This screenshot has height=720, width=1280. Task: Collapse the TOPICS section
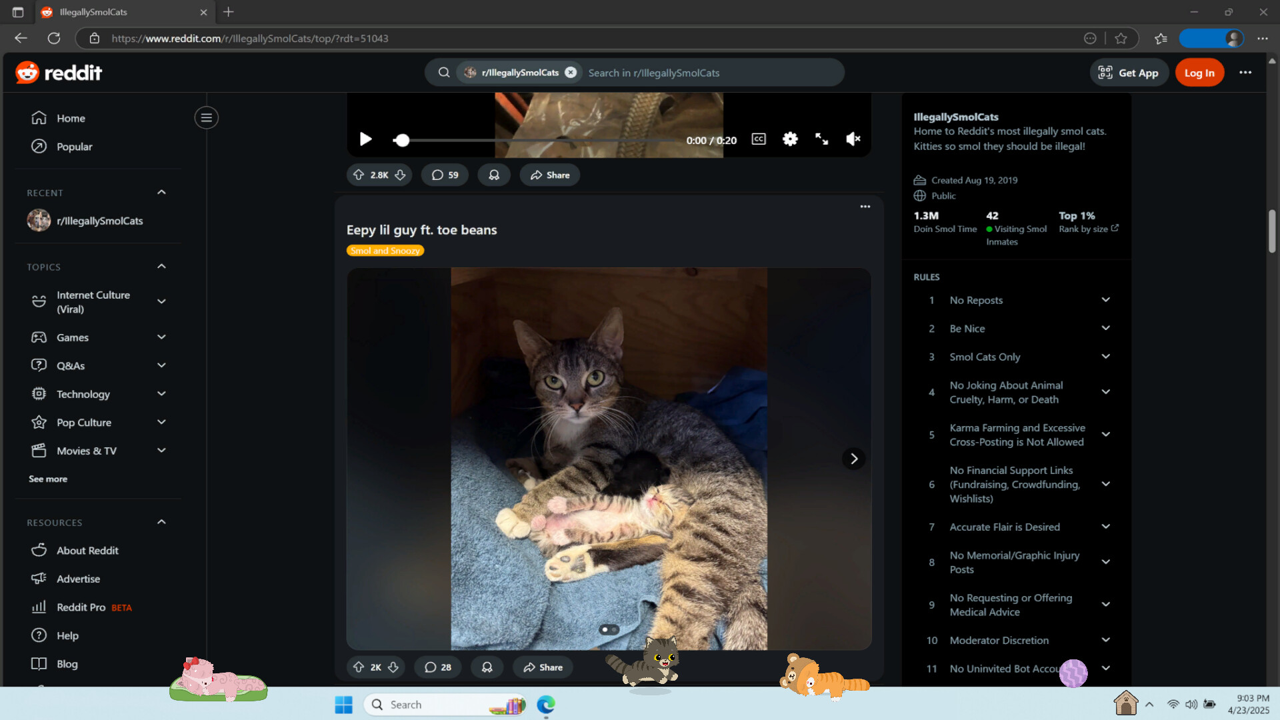point(161,266)
